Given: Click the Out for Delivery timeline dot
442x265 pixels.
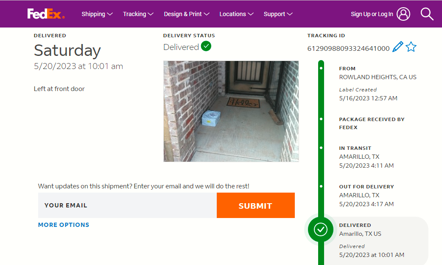Looking at the screenshot, I should pos(321,186).
